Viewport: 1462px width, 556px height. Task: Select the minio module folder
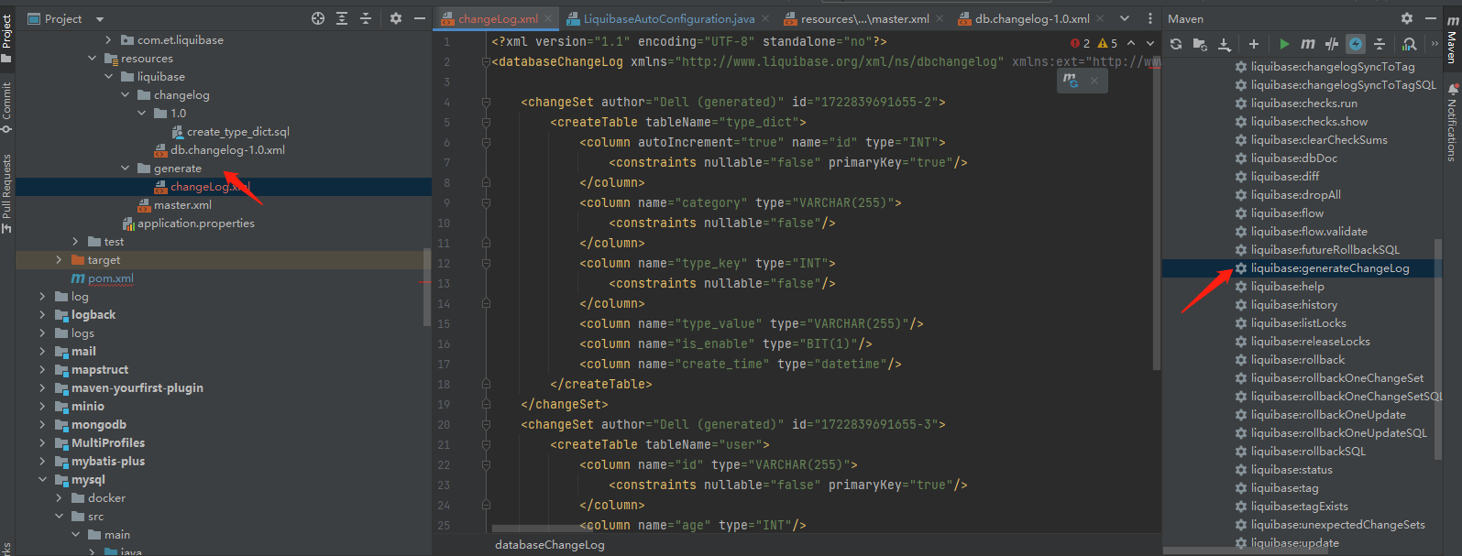pyautogui.click(x=80, y=407)
